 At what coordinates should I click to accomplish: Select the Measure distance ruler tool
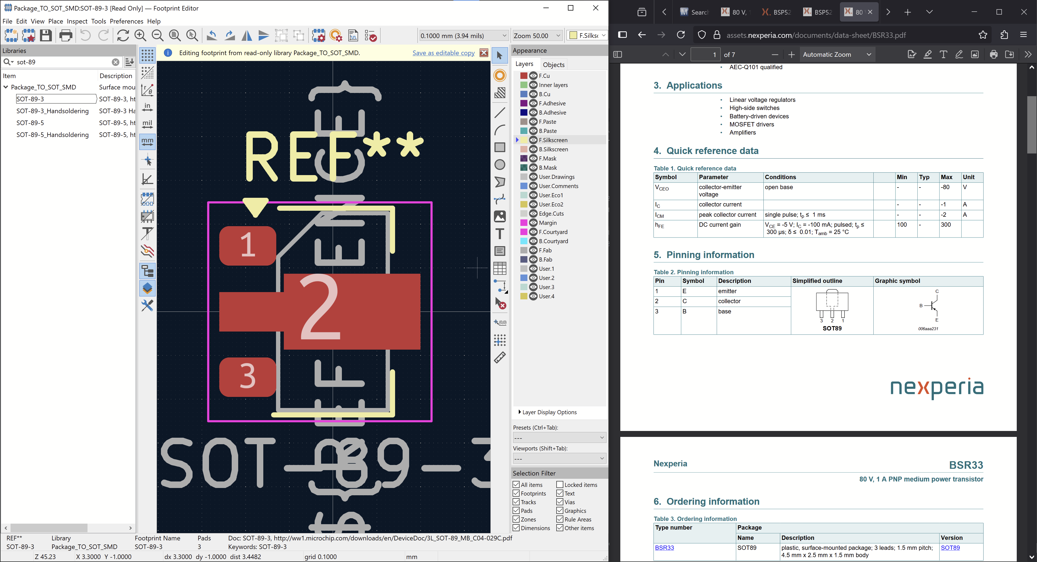click(x=500, y=357)
